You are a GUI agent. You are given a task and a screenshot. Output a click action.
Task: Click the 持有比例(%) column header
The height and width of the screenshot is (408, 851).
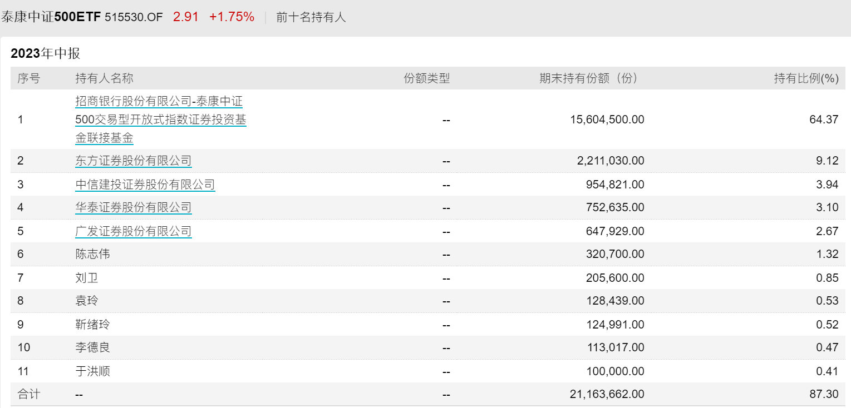tap(806, 78)
